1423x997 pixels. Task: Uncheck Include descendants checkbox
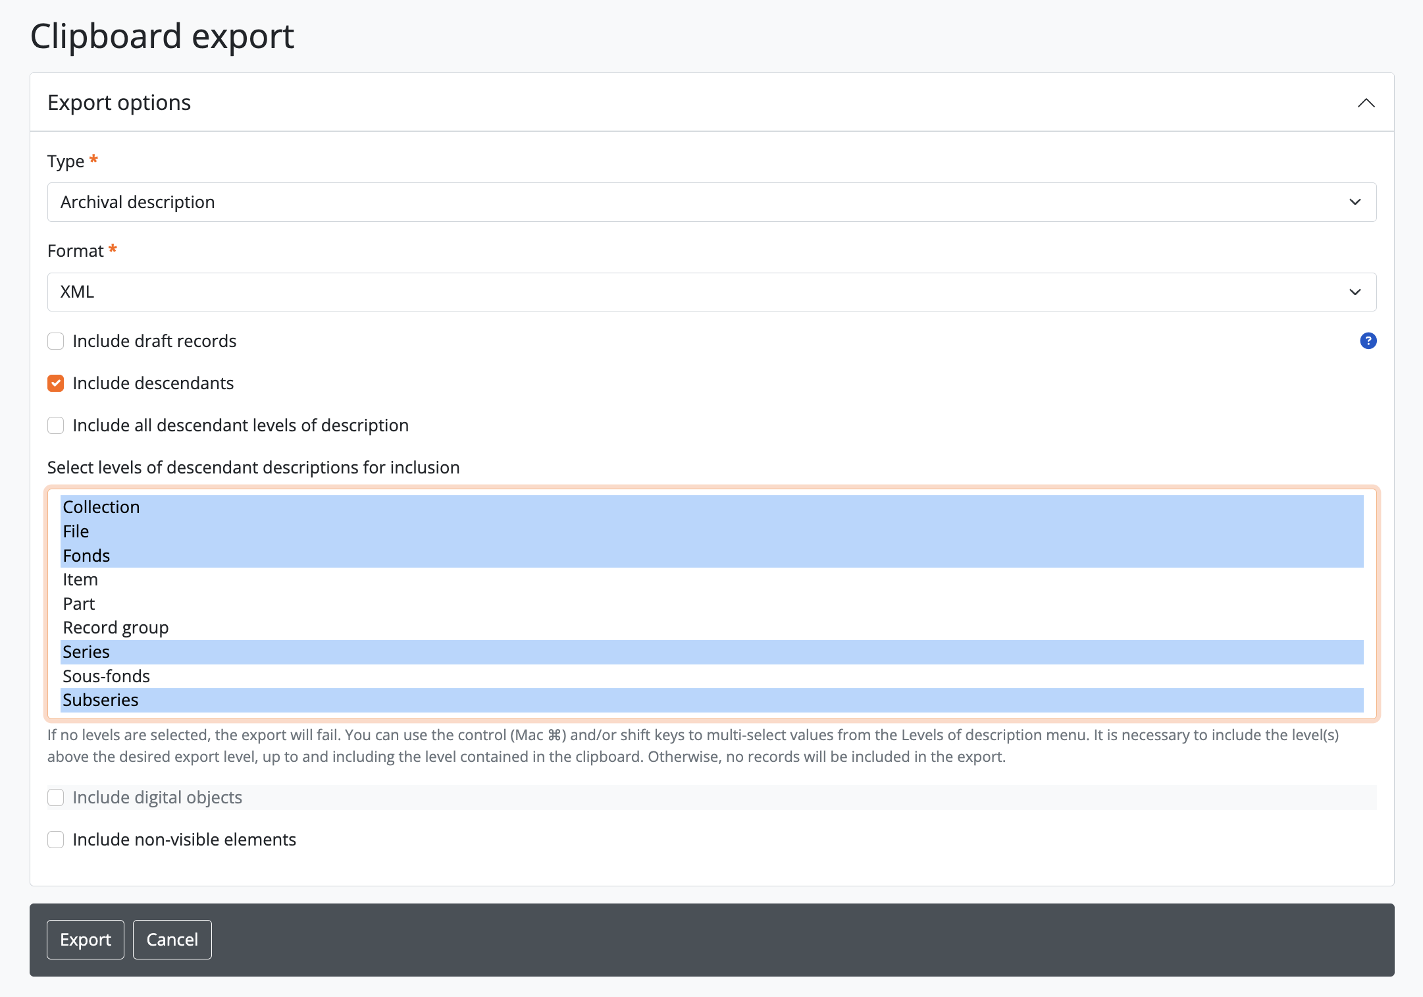click(x=56, y=383)
